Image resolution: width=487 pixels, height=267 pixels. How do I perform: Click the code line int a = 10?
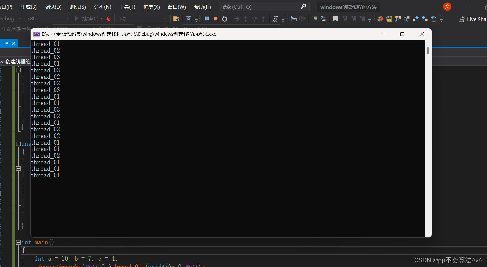click(76, 259)
